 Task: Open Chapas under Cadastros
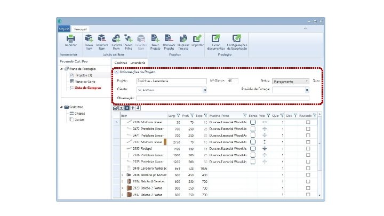tap(79, 114)
